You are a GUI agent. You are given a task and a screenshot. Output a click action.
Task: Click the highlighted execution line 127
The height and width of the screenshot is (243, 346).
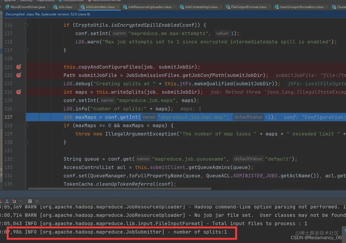click(x=186, y=117)
